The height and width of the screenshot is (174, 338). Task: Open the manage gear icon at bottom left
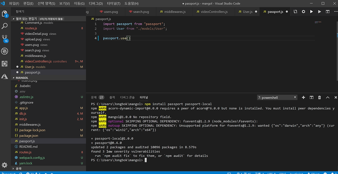[5, 165]
